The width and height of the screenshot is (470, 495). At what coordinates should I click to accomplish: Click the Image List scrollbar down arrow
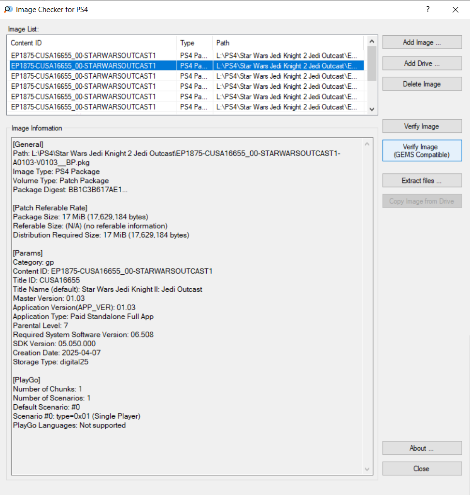pos(371,110)
